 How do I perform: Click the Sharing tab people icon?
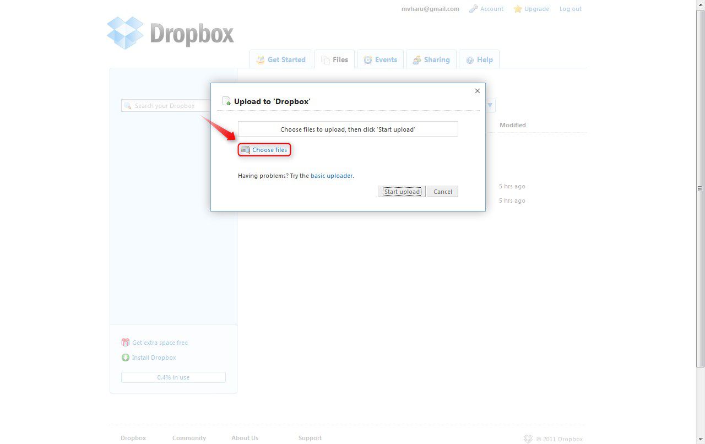(417, 60)
